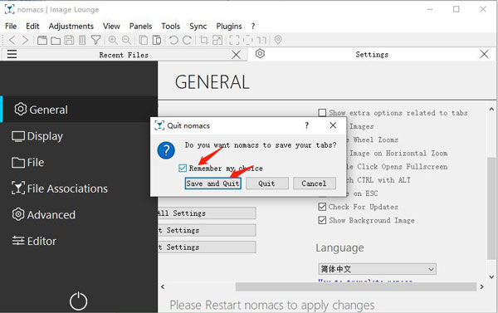Image resolution: width=498 pixels, height=313 pixels.
Task: Click the Cancel button in Quit dialog
Action: click(x=314, y=183)
